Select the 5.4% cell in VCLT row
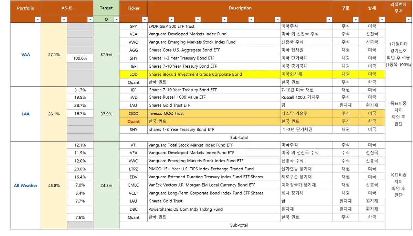413x236 pixels. coord(80,193)
